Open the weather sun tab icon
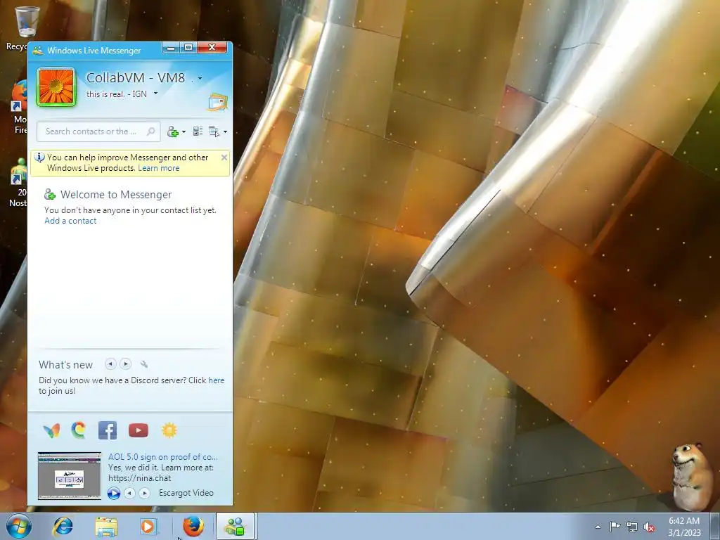This screenshot has width=720, height=540. click(169, 430)
